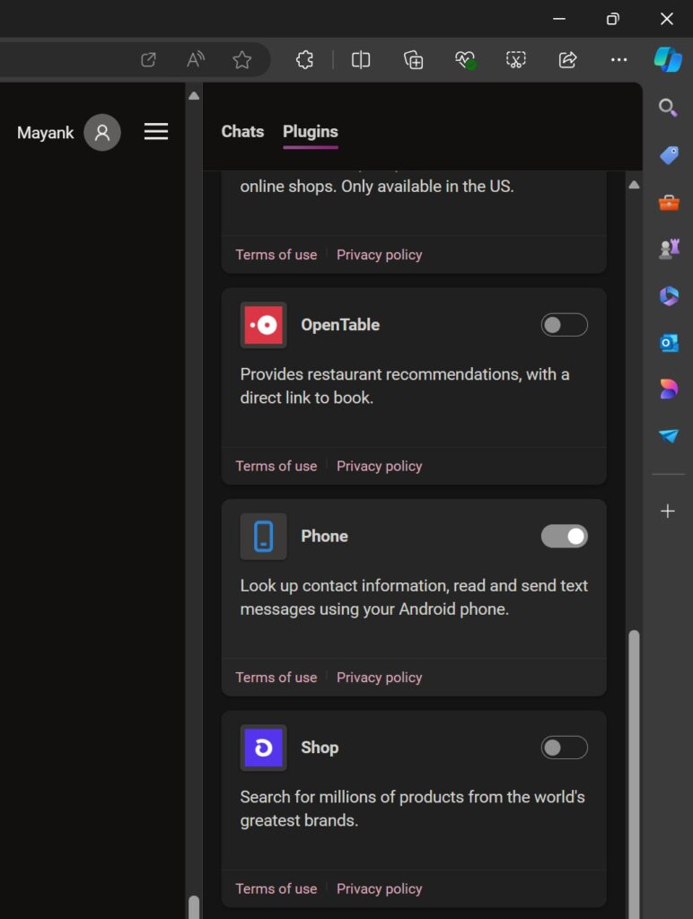This screenshot has width=693, height=919.
Task: Click the Copilot icon
Action: coord(668,59)
